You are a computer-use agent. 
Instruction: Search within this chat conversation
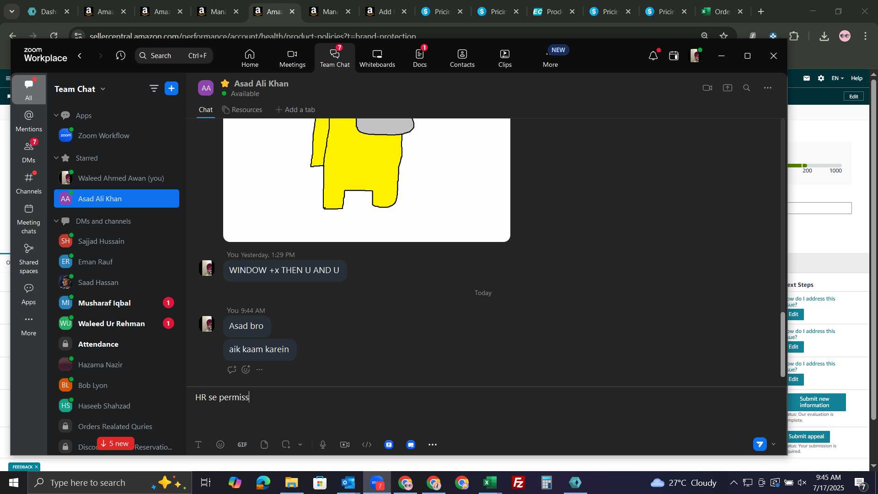point(747,88)
